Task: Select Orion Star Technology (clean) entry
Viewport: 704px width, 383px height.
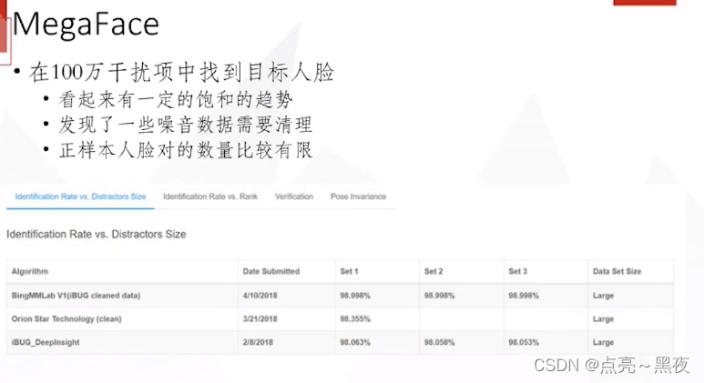Action: (66, 319)
